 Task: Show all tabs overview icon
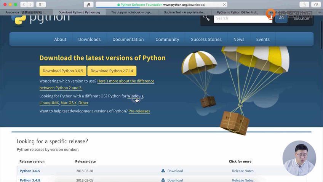pos(316,4)
